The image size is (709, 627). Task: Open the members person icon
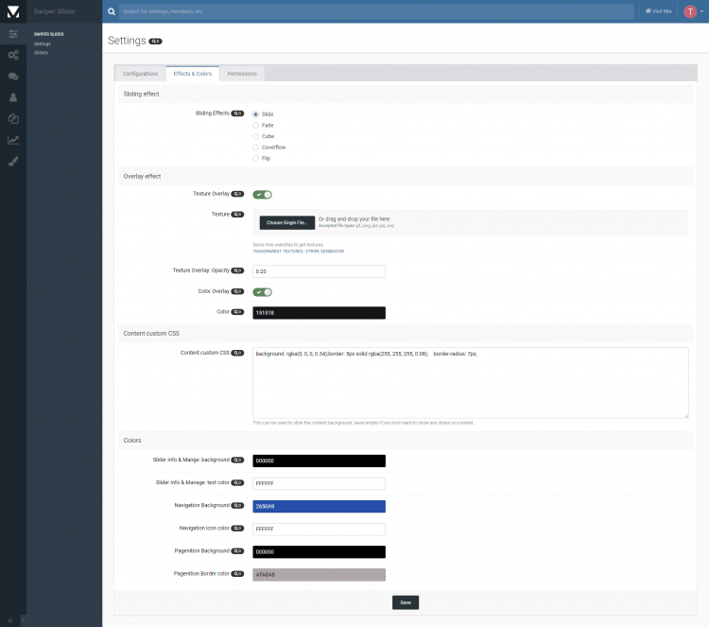pos(13,97)
